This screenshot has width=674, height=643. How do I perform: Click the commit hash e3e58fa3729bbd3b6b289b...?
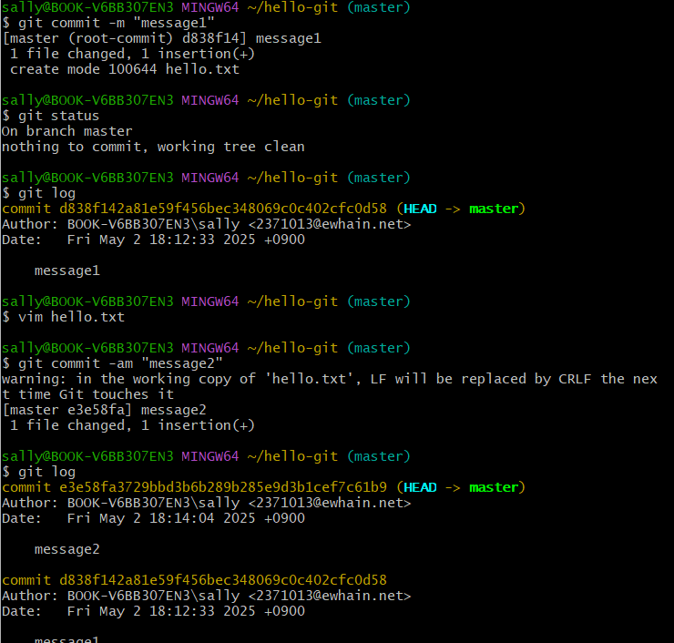pyautogui.click(x=223, y=487)
